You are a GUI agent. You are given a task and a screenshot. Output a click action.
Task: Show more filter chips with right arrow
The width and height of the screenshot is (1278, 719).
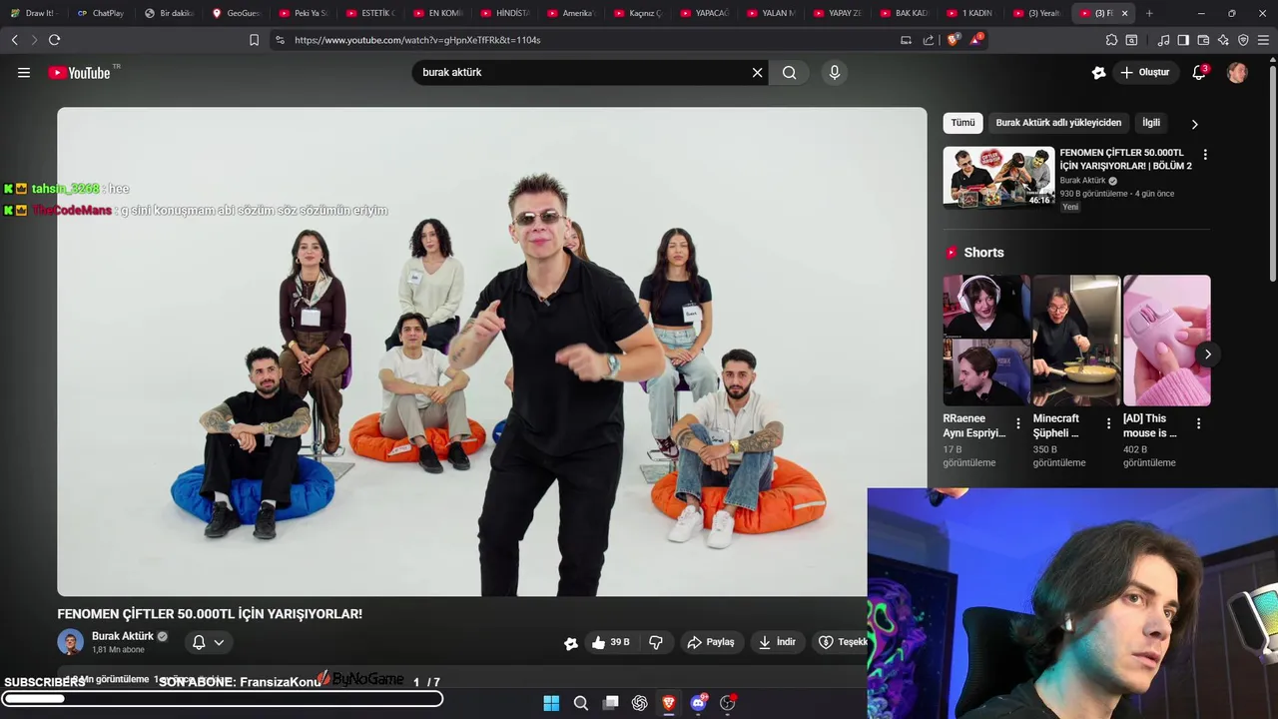pyautogui.click(x=1194, y=124)
